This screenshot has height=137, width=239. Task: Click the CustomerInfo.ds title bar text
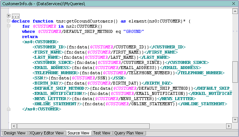(x=44, y=4)
